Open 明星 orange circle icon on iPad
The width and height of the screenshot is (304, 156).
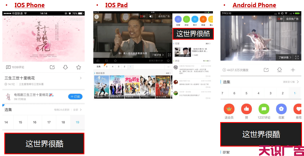coord(203,19)
